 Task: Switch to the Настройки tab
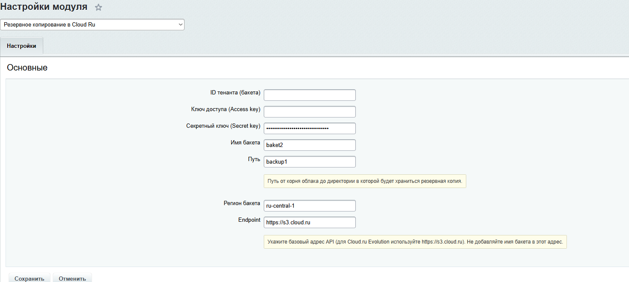pos(21,46)
